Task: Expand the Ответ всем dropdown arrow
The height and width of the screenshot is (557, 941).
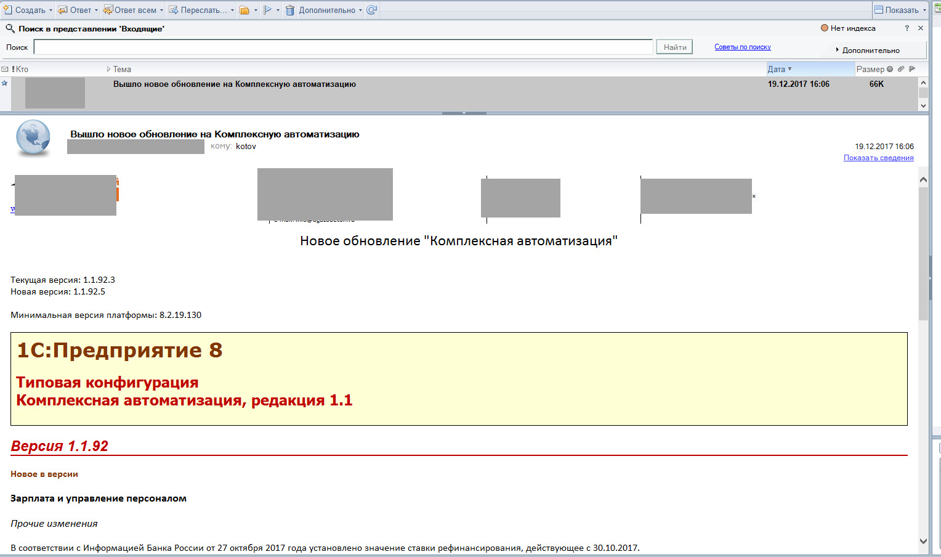Action: (x=161, y=10)
